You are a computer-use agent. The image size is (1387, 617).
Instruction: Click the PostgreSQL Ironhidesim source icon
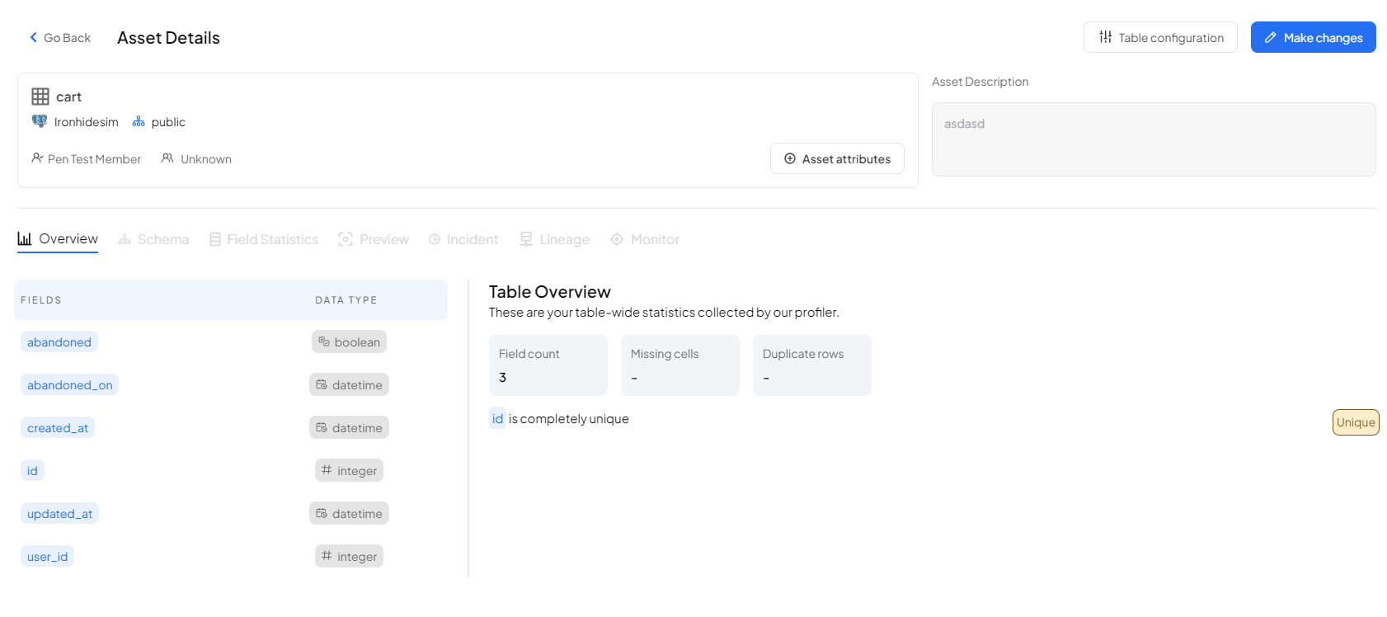40,121
